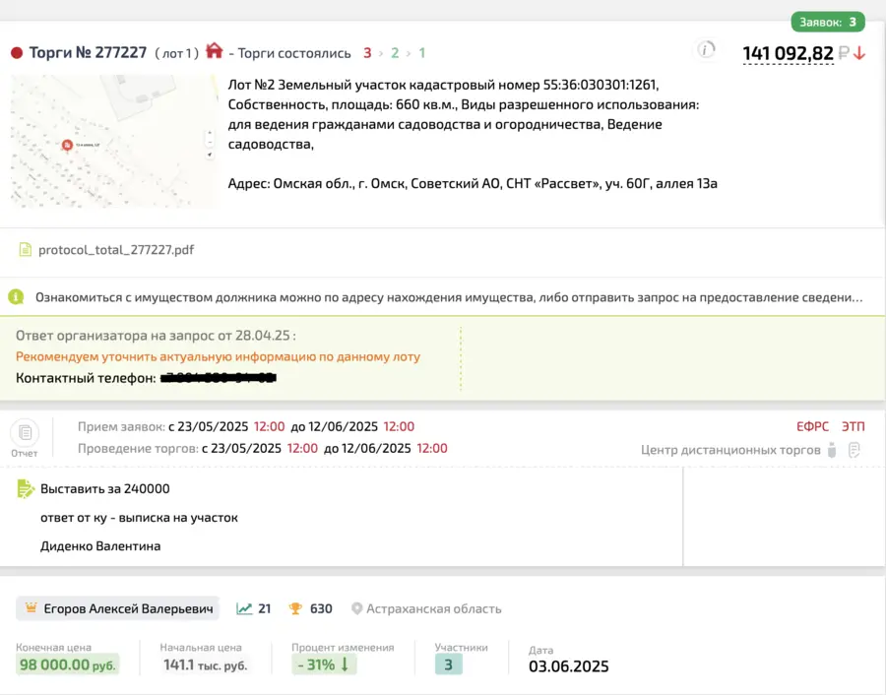Viewport: 886px width, 695px height.
Task: Click the Астраханская область region text
Action: coord(434,608)
